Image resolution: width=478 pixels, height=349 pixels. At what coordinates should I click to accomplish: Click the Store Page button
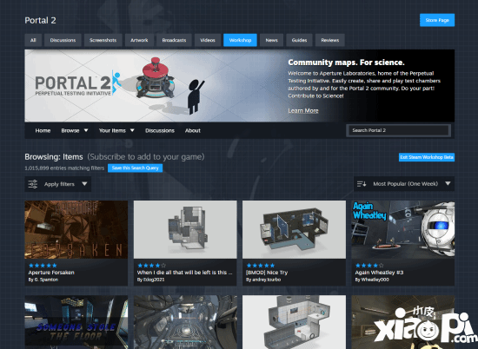[437, 20]
